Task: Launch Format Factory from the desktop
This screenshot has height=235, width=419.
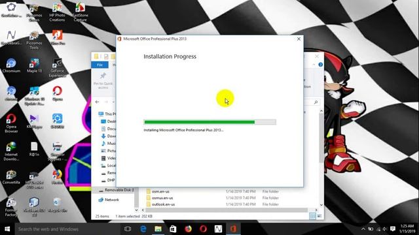Action: pyautogui.click(x=11, y=208)
